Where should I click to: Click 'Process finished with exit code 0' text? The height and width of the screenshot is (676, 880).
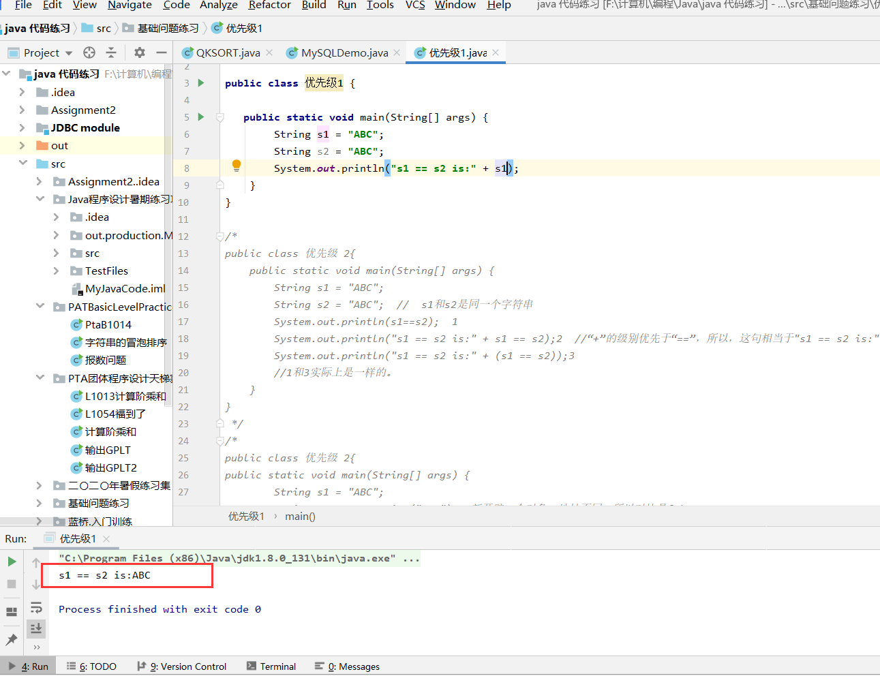point(160,609)
